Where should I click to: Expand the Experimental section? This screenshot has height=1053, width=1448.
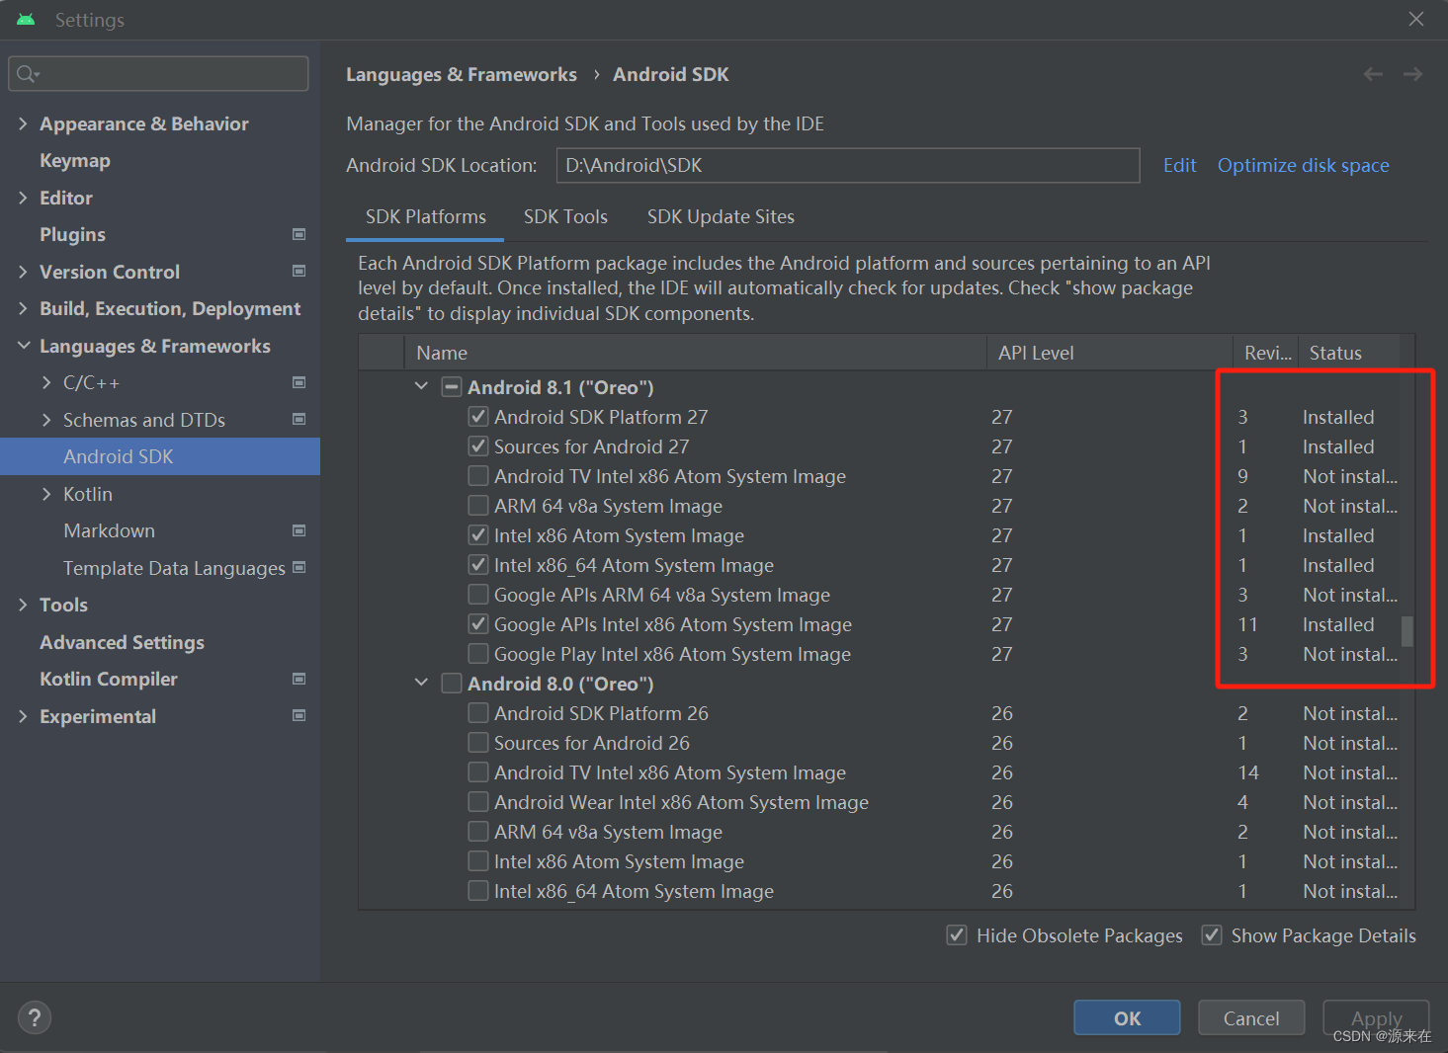point(23,716)
